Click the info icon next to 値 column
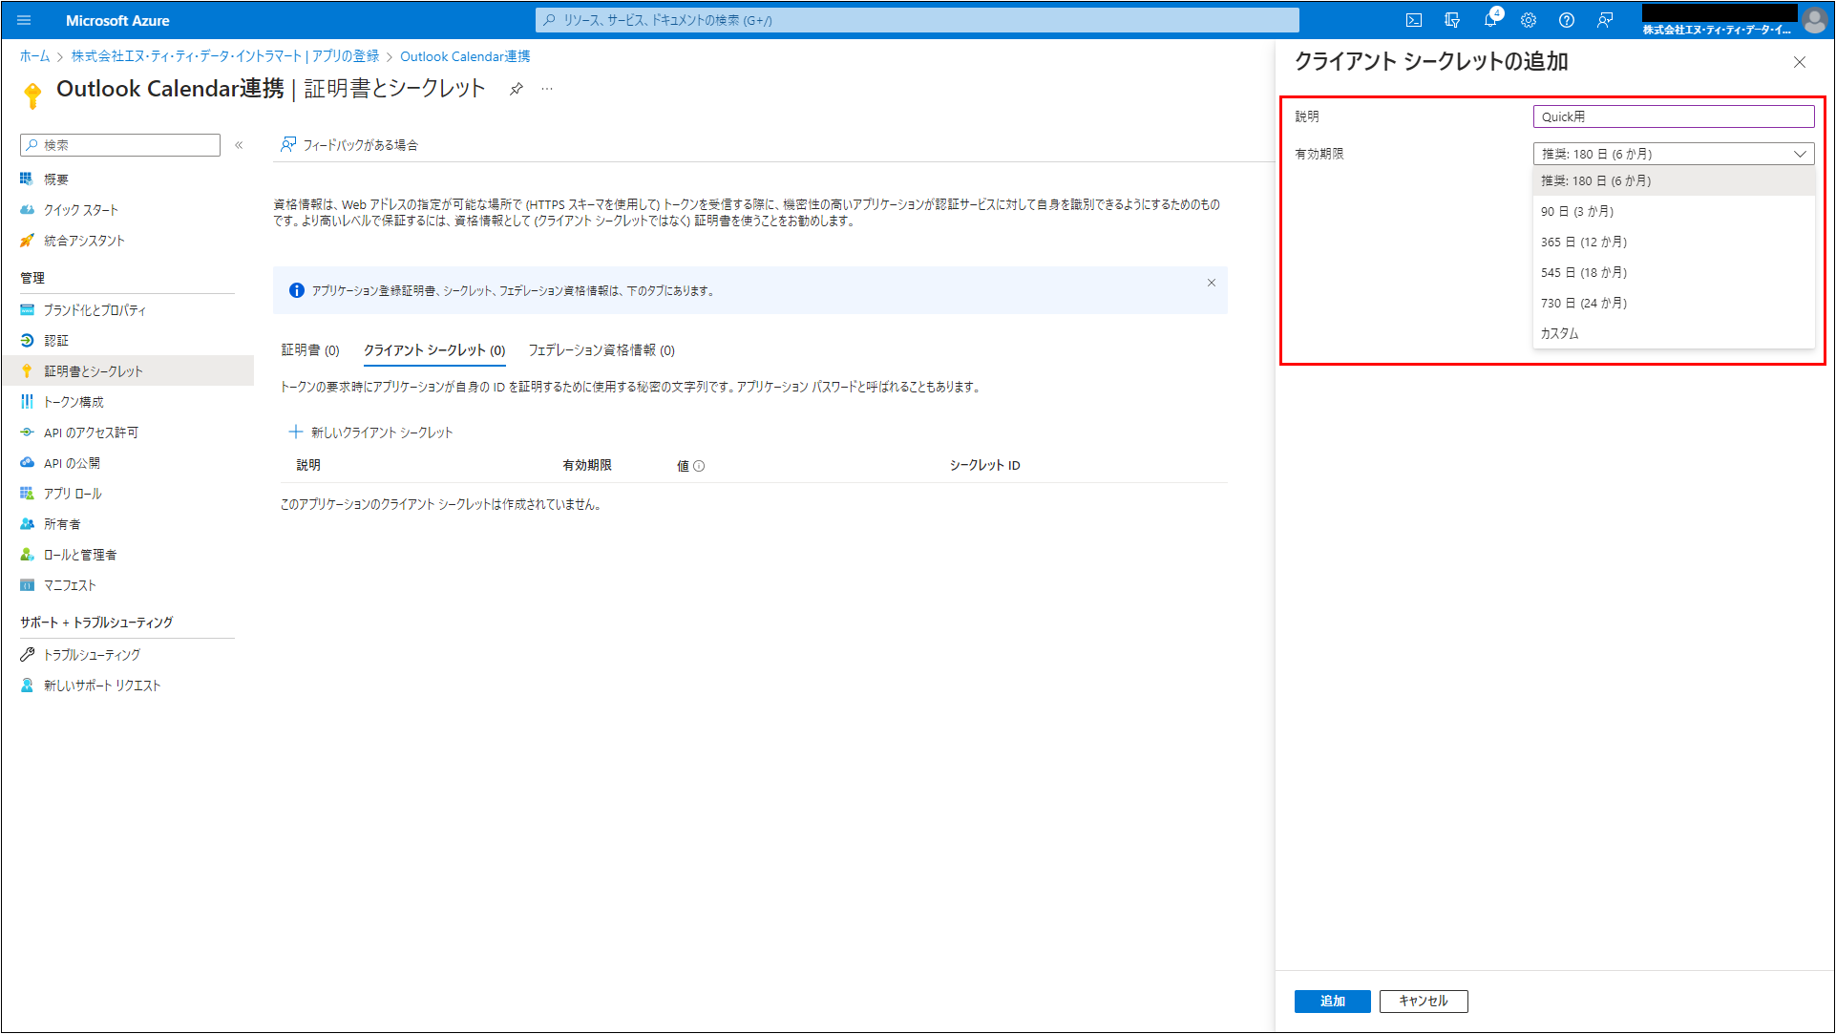1836x1034 pixels. click(699, 466)
